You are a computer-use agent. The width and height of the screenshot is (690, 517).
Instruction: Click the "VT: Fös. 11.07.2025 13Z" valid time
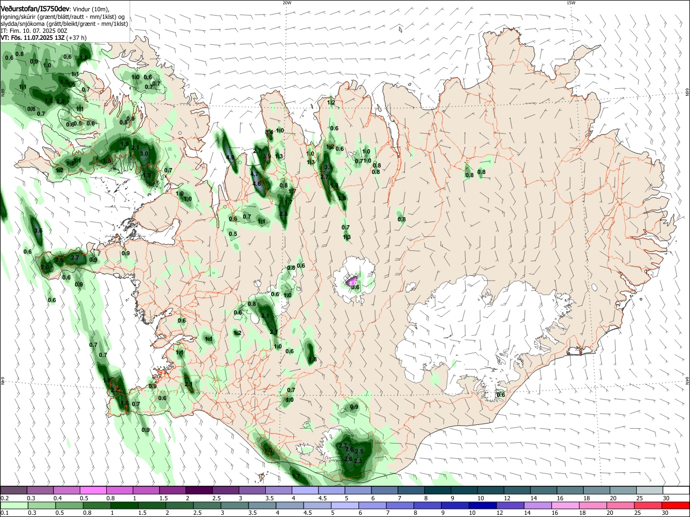(x=33, y=38)
